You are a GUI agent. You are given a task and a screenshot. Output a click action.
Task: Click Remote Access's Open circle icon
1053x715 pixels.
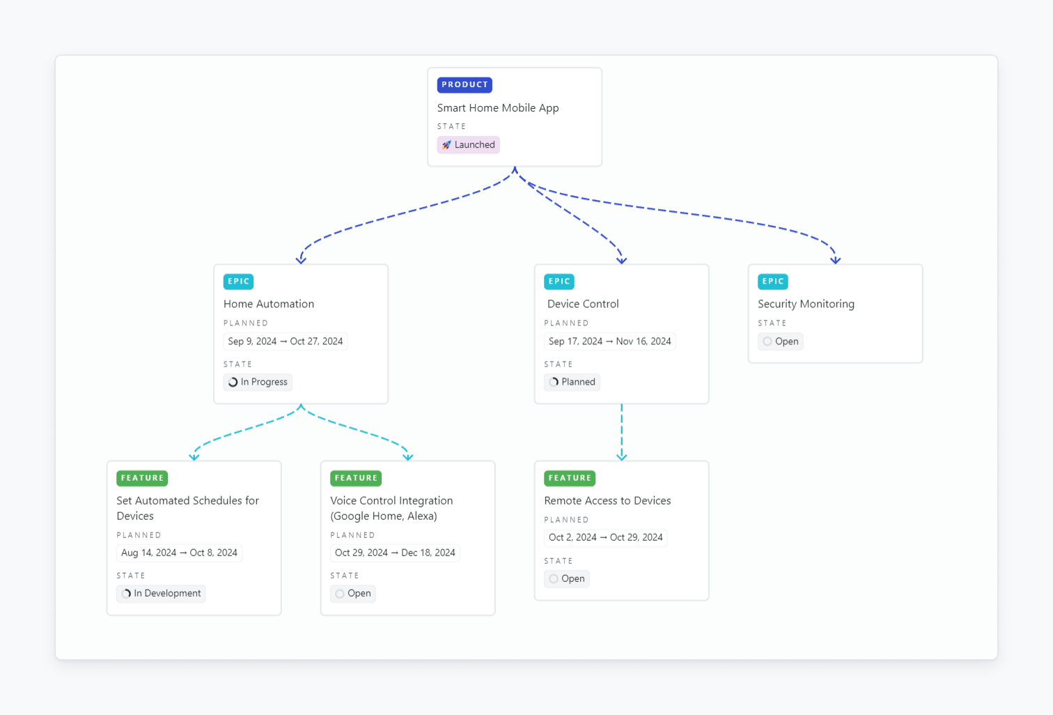pyautogui.click(x=554, y=579)
